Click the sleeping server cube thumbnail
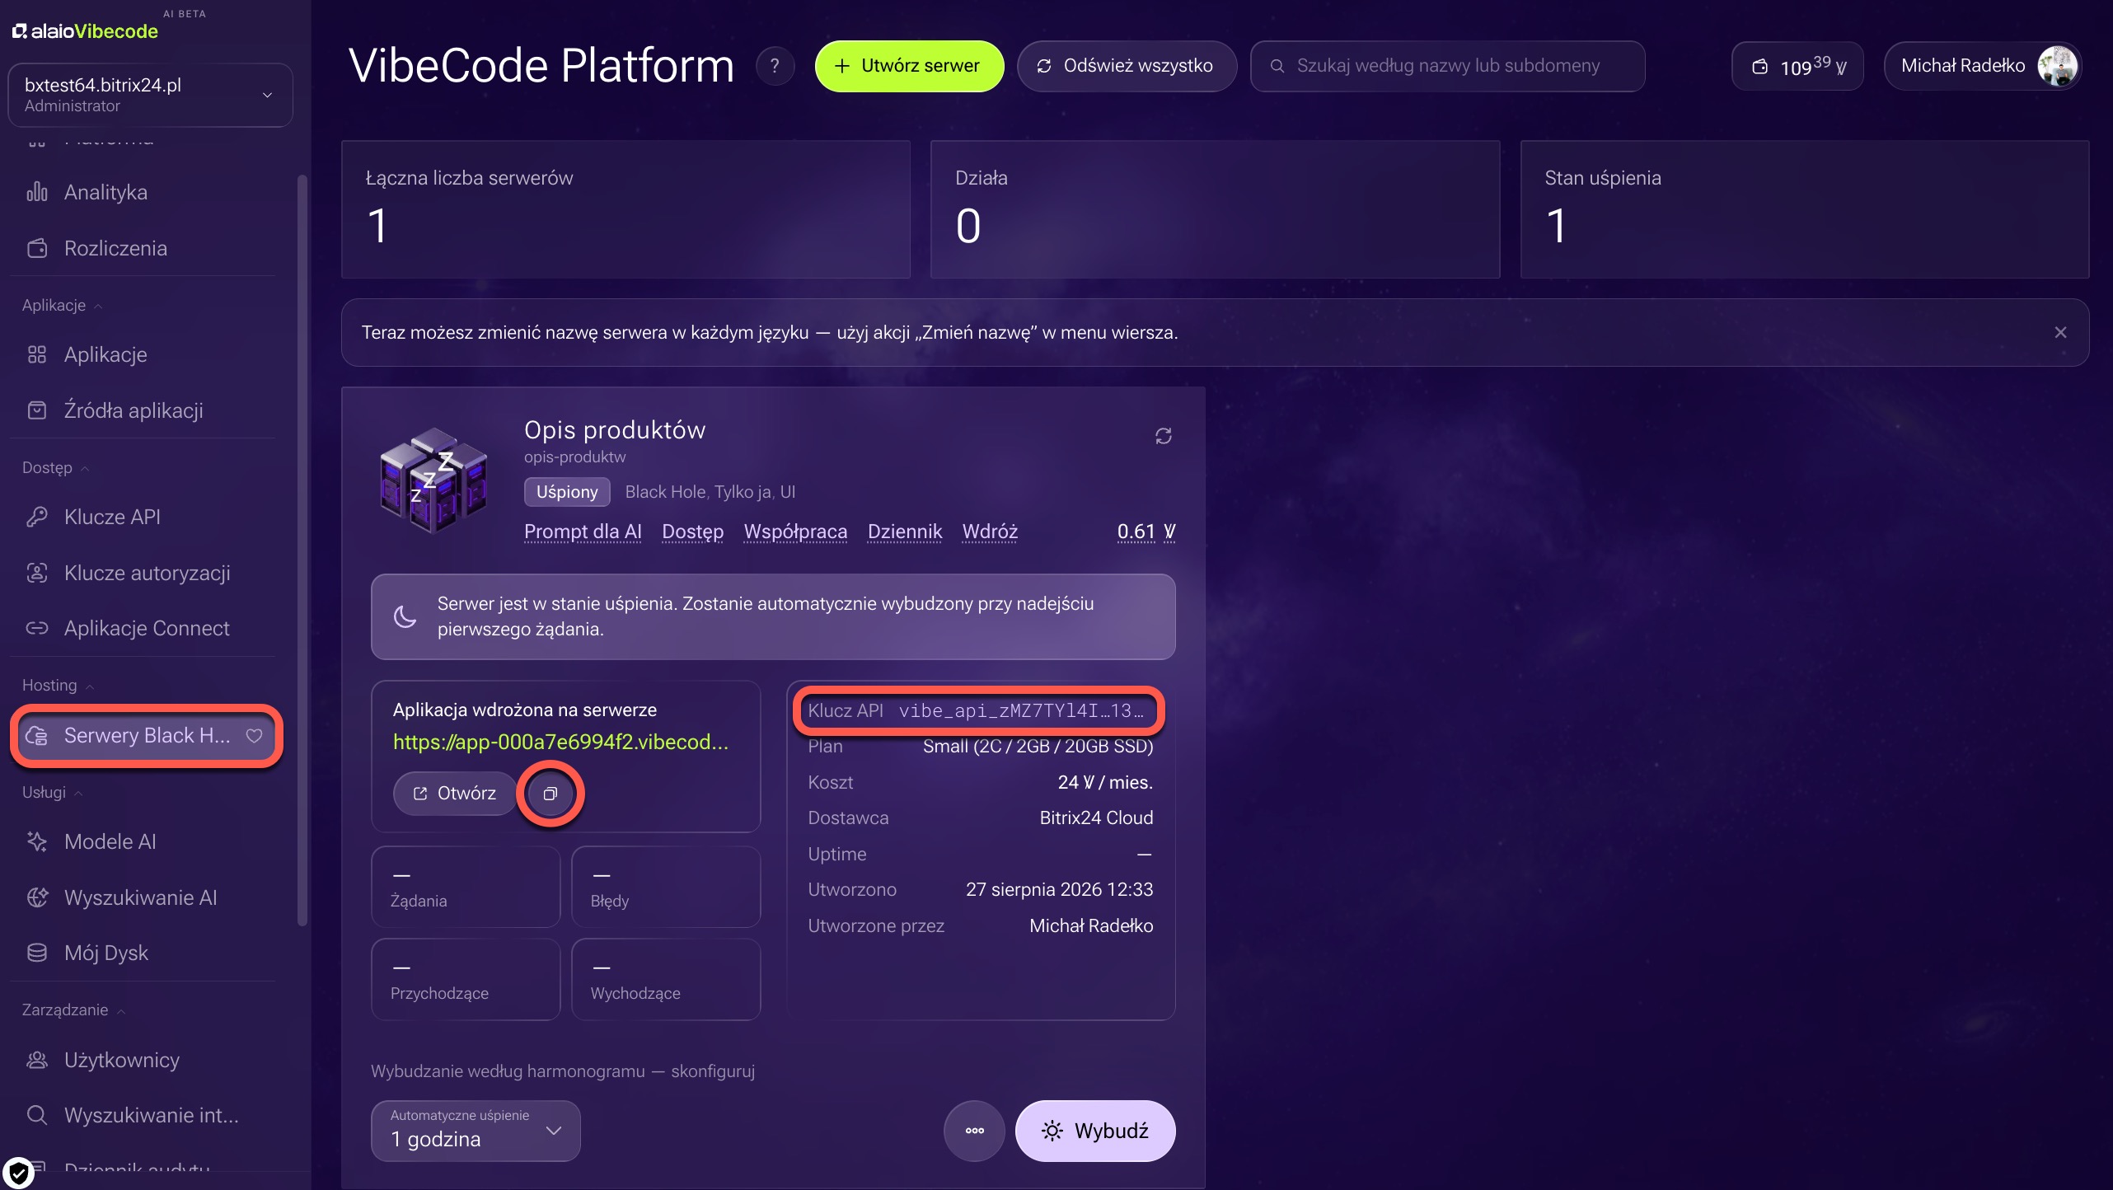The image size is (2113, 1190). (x=433, y=480)
